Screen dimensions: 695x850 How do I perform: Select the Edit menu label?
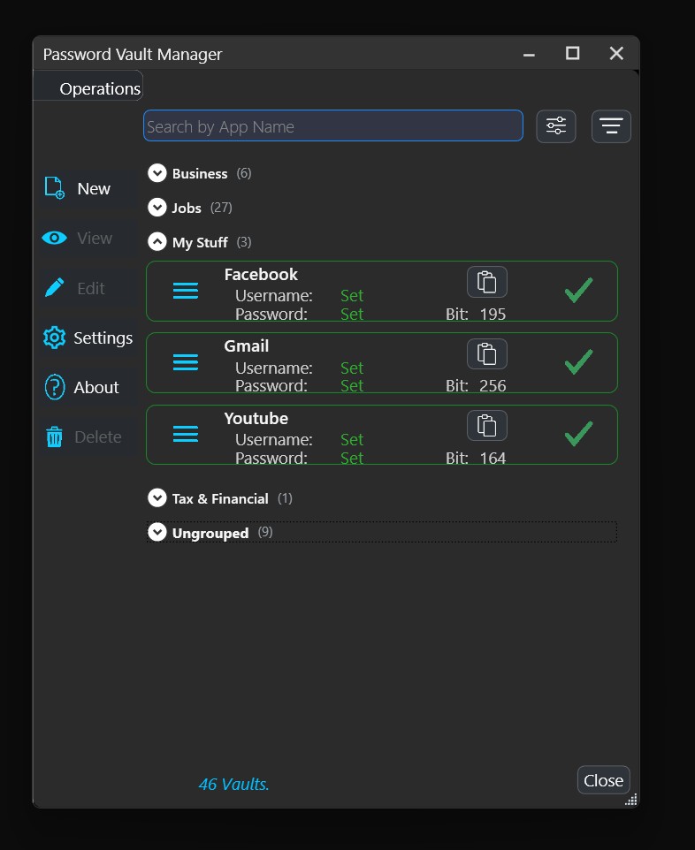90,288
